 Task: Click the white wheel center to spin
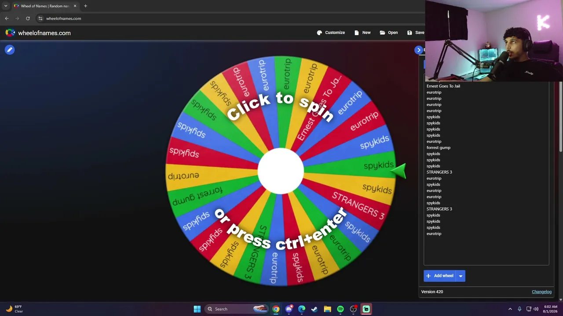[x=281, y=171]
